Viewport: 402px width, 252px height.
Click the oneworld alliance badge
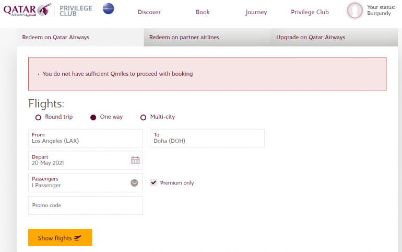pos(109,9)
